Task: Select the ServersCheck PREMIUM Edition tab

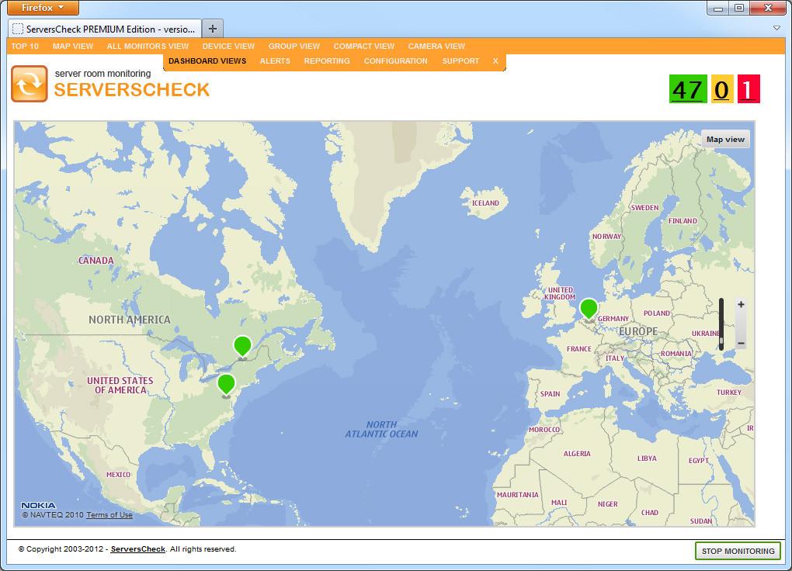Action: click(105, 29)
